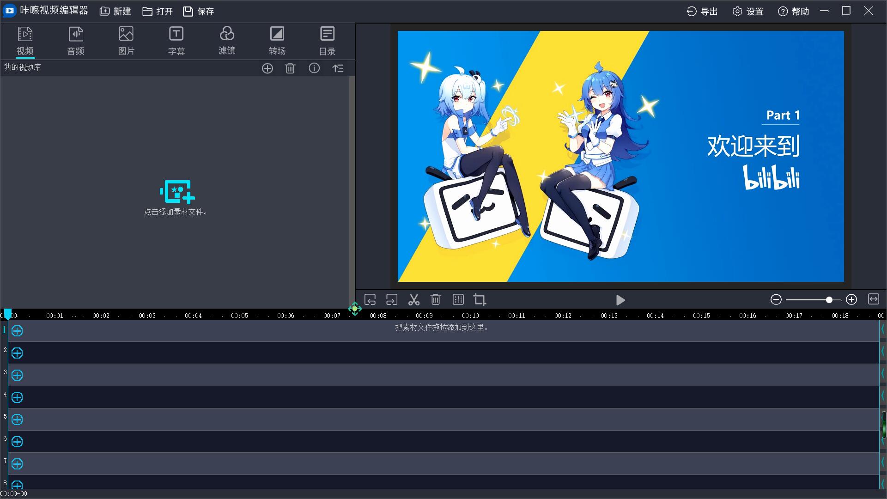
Task: Click the fit timeline width icon
Action: 873,299
